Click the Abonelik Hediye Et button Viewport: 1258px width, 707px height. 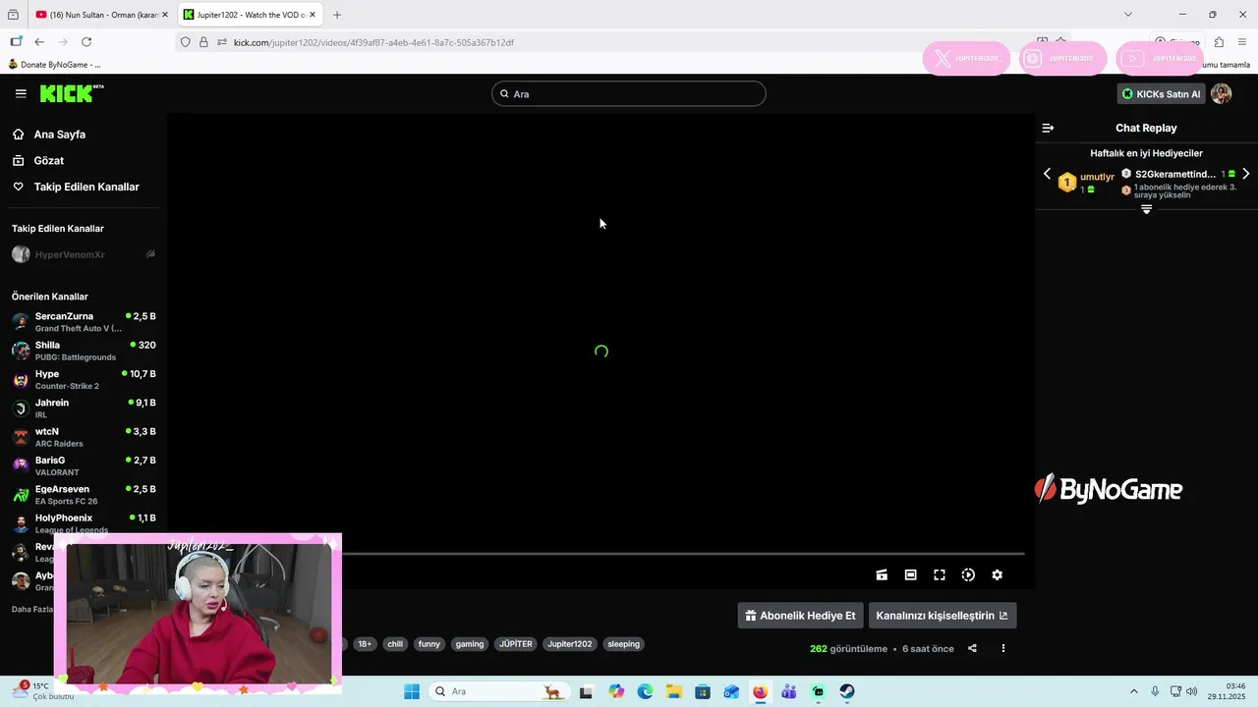point(800,616)
